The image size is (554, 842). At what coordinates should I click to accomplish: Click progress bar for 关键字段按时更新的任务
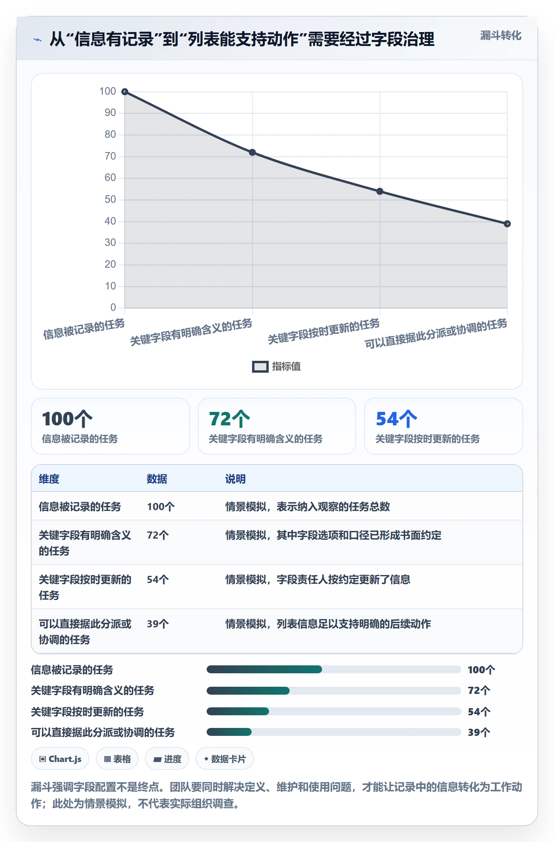pyautogui.click(x=334, y=711)
